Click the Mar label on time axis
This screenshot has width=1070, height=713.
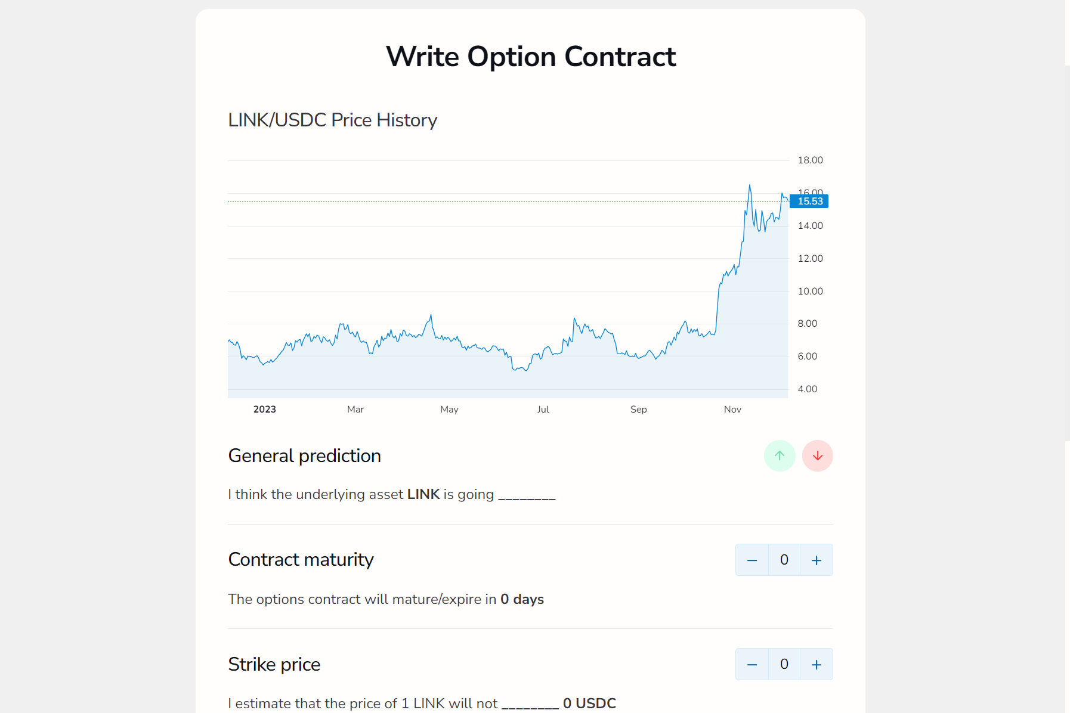(x=355, y=410)
